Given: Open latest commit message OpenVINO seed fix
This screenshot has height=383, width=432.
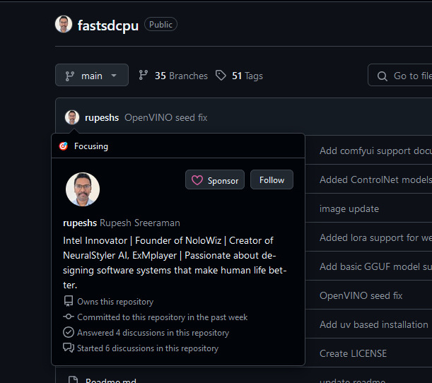Looking at the screenshot, I should point(166,117).
